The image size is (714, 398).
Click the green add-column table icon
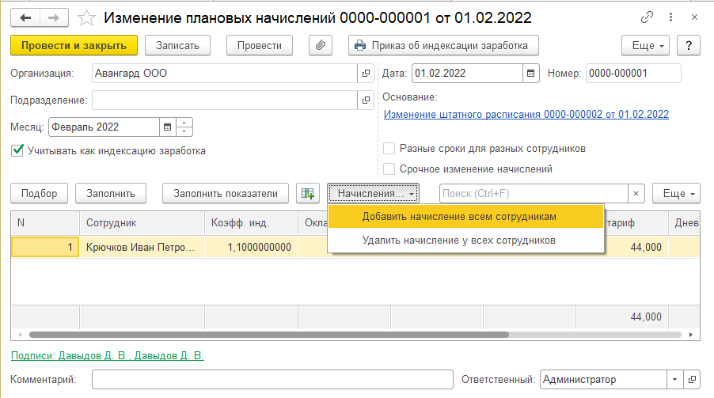[x=306, y=193]
